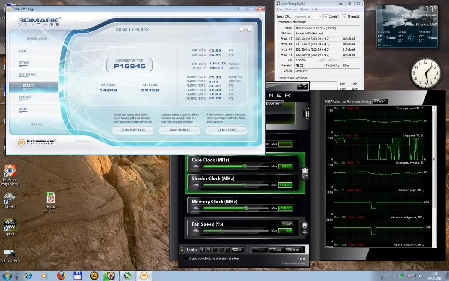Open the Tools menu in Core Temp

pyautogui.click(x=304, y=9)
